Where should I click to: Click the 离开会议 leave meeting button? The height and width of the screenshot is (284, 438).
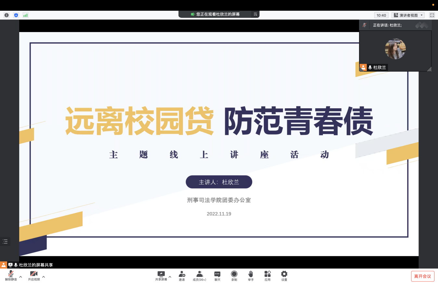[x=422, y=276]
